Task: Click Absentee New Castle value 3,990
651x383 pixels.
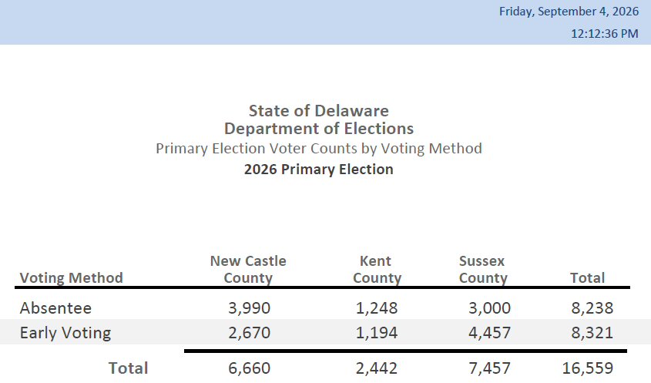Action: 249,307
